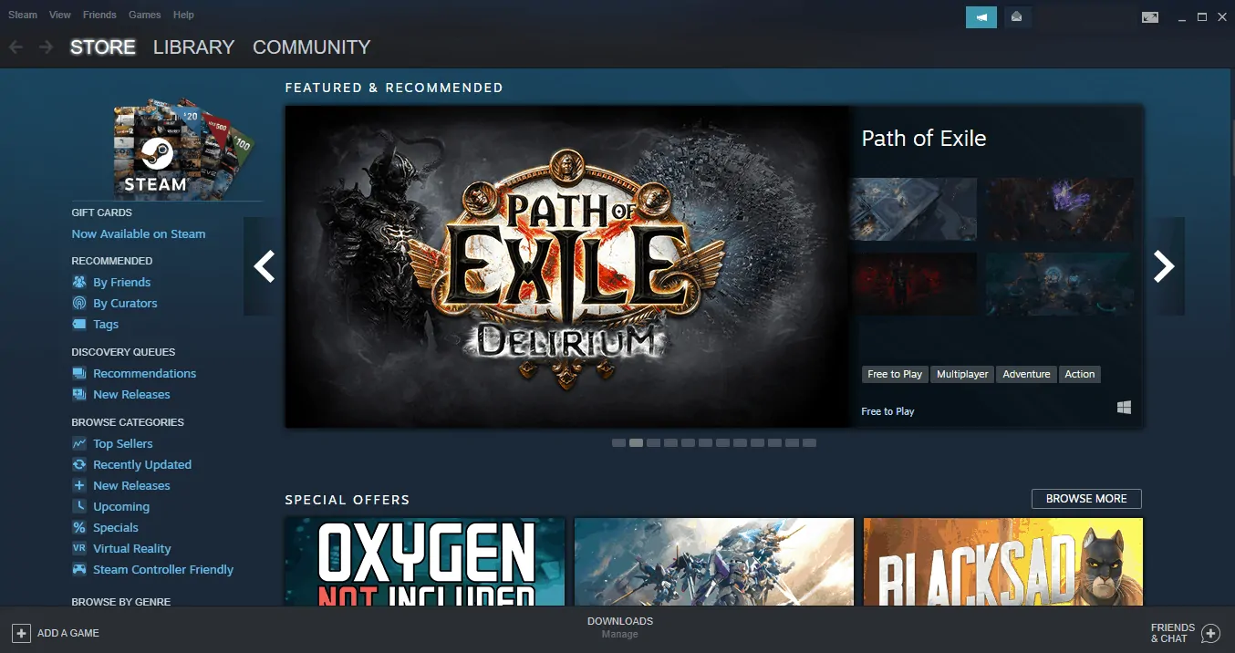Select the By Friends recommendations icon

pos(81,282)
